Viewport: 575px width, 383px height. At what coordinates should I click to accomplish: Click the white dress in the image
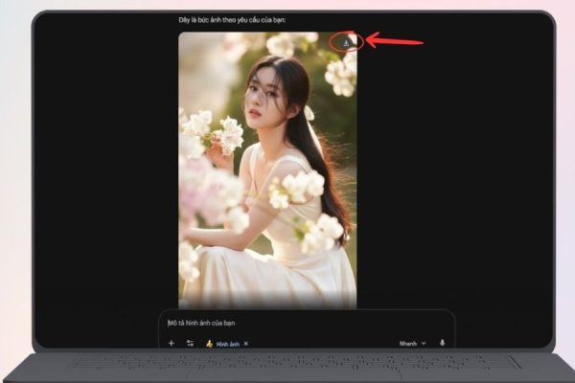click(287, 268)
